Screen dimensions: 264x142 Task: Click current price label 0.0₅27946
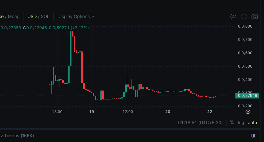tap(247, 96)
